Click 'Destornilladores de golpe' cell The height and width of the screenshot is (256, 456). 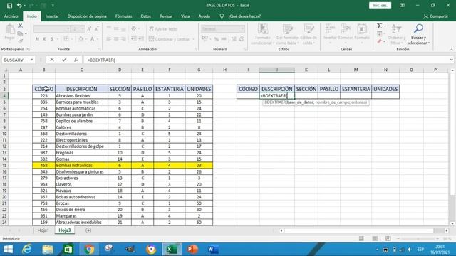coord(81,146)
